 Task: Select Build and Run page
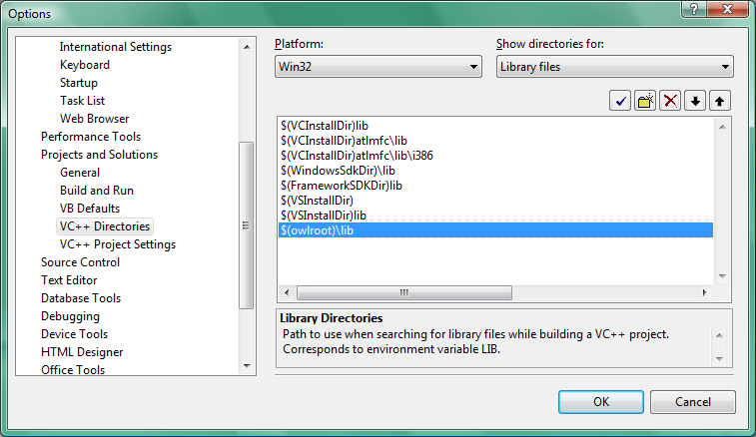click(x=97, y=191)
